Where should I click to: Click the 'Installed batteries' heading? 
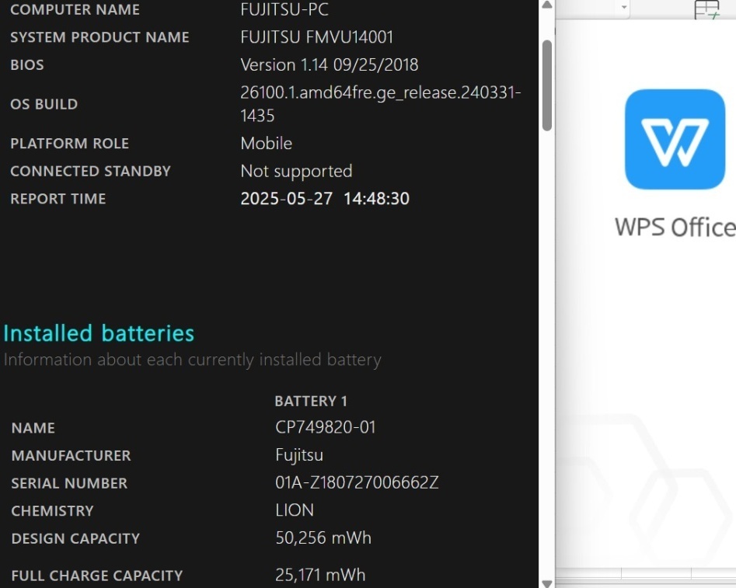click(x=99, y=334)
